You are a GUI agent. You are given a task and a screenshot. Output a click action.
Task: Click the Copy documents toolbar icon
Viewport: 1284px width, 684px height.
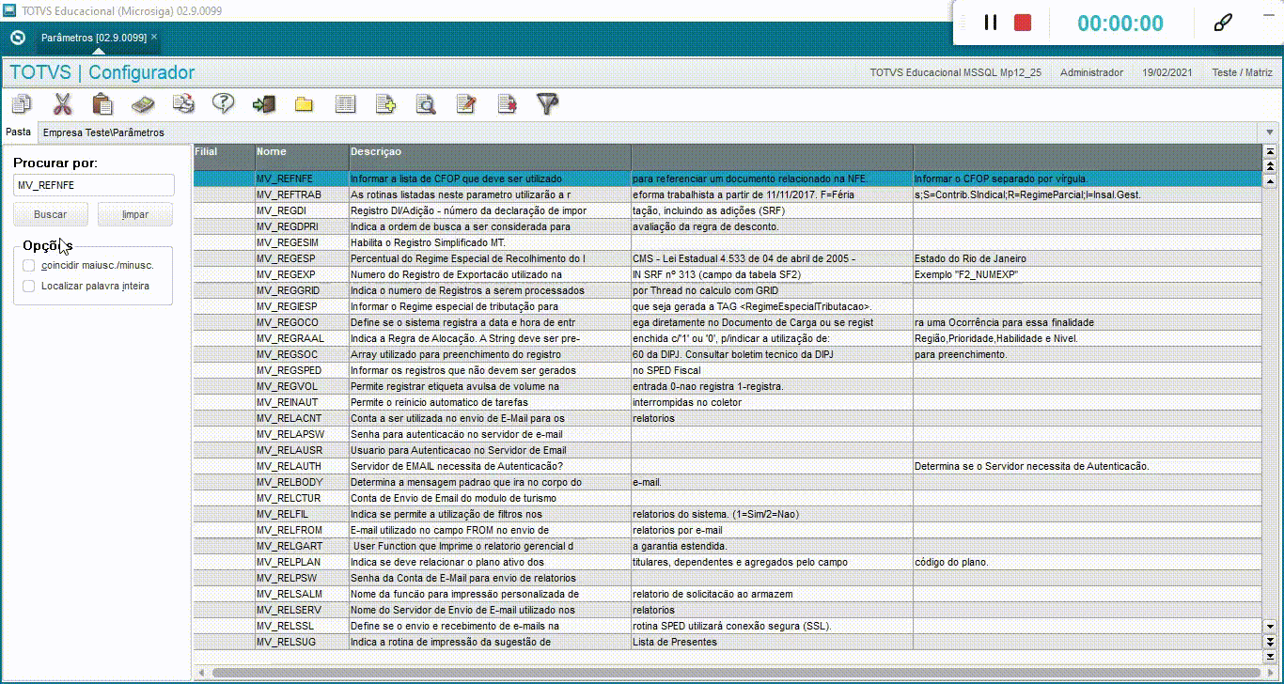(22, 104)
